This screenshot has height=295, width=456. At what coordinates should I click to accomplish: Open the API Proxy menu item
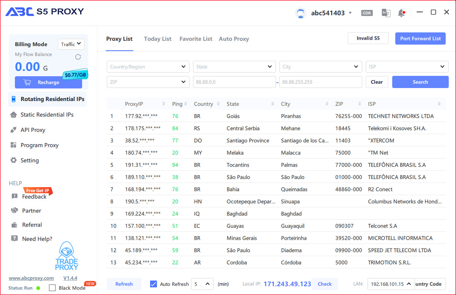point(33,130)
